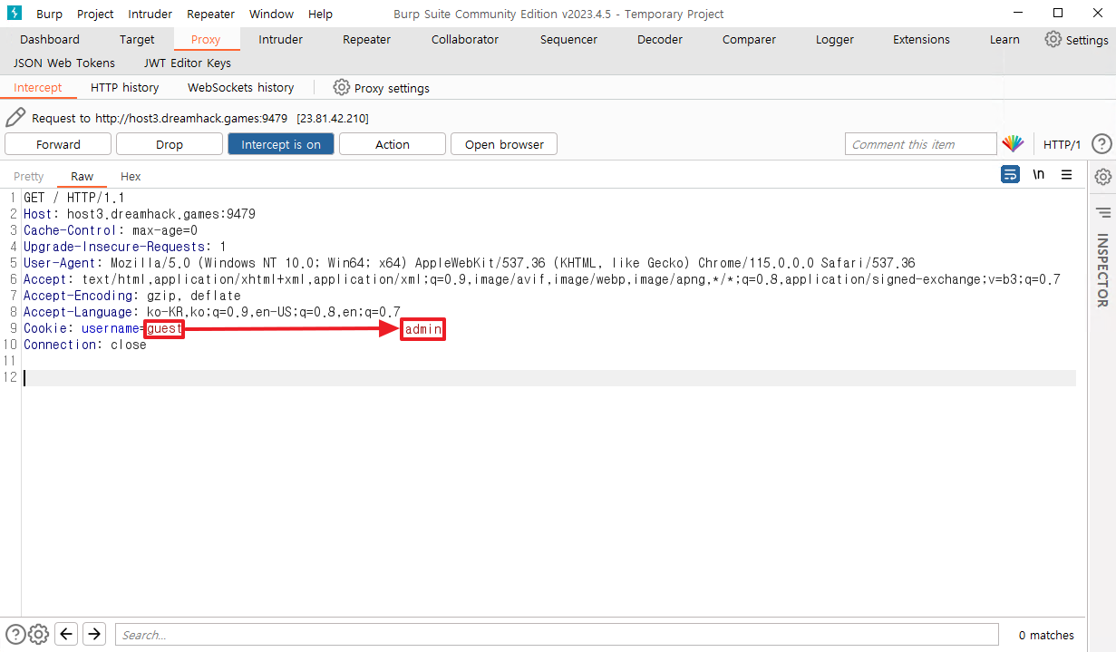Image resolution: width=1116 pixels, height=652 pixels.
Task: Open the Window menu
Action: coord(271,14)
